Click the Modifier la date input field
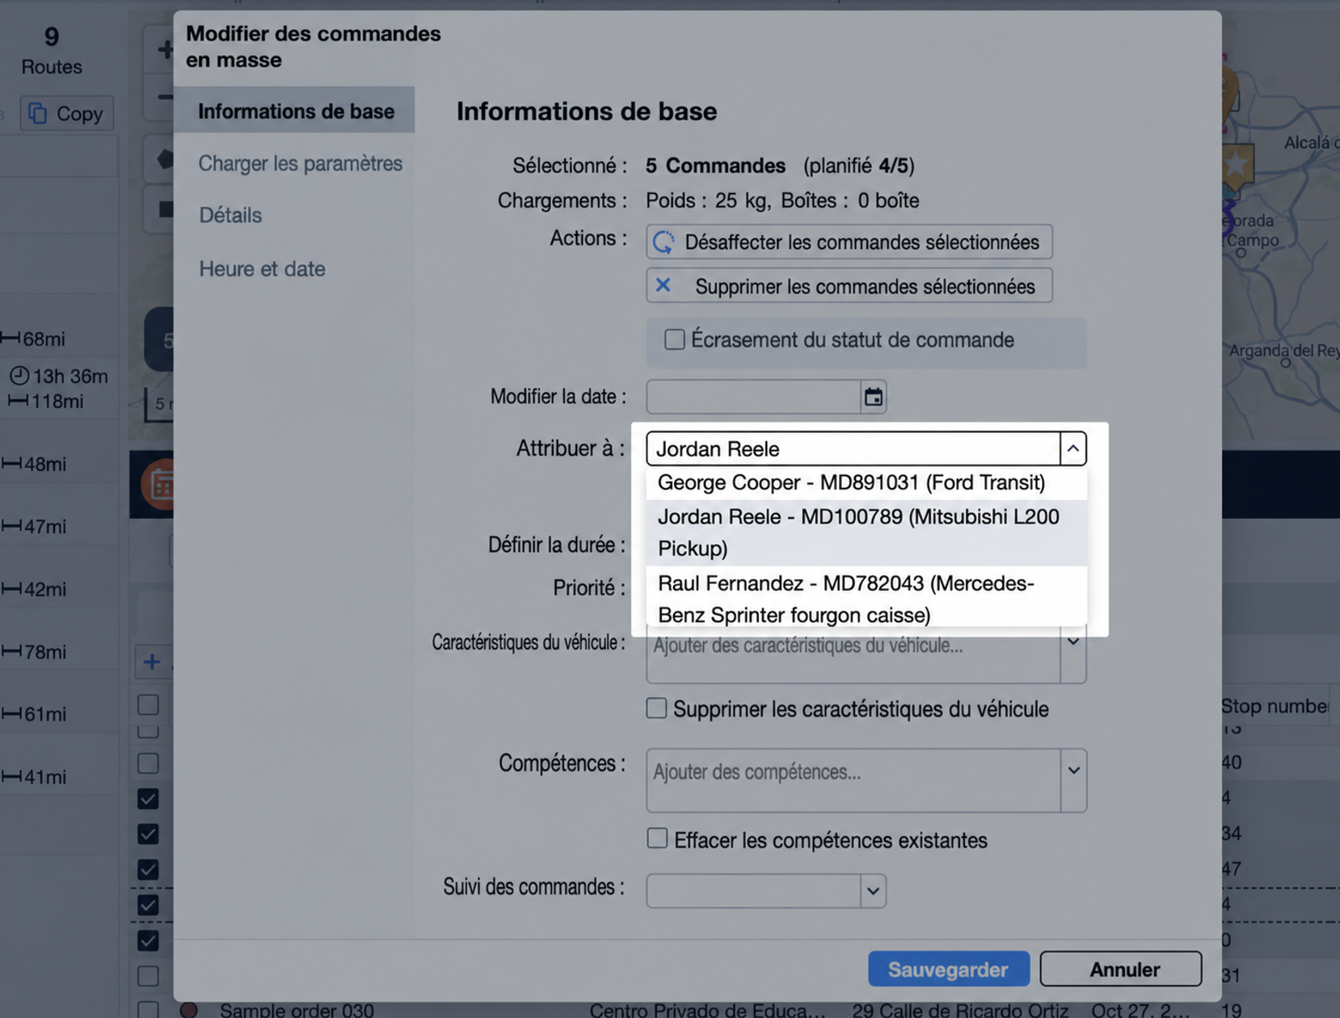Viewport: 1340px width, 1018px height. [x=753, y=397]
